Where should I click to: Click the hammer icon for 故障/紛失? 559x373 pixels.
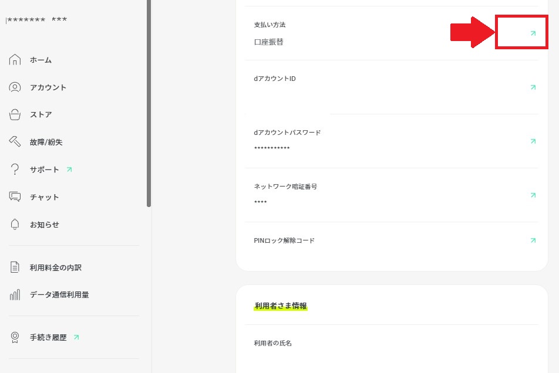tap(15, 142)
